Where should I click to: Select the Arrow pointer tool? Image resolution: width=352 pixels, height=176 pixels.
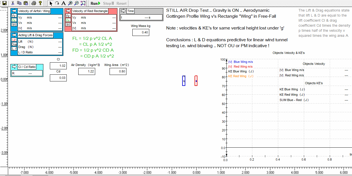click(51, 3)
